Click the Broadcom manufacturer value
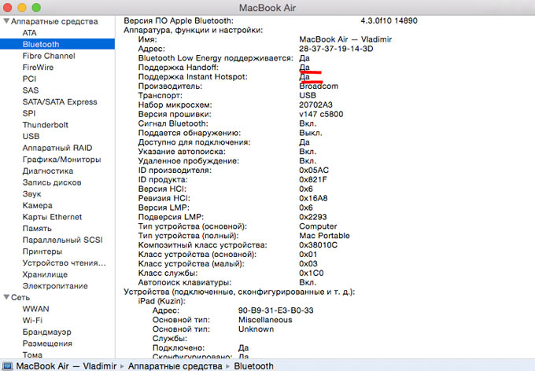 [x=319, y=86]
